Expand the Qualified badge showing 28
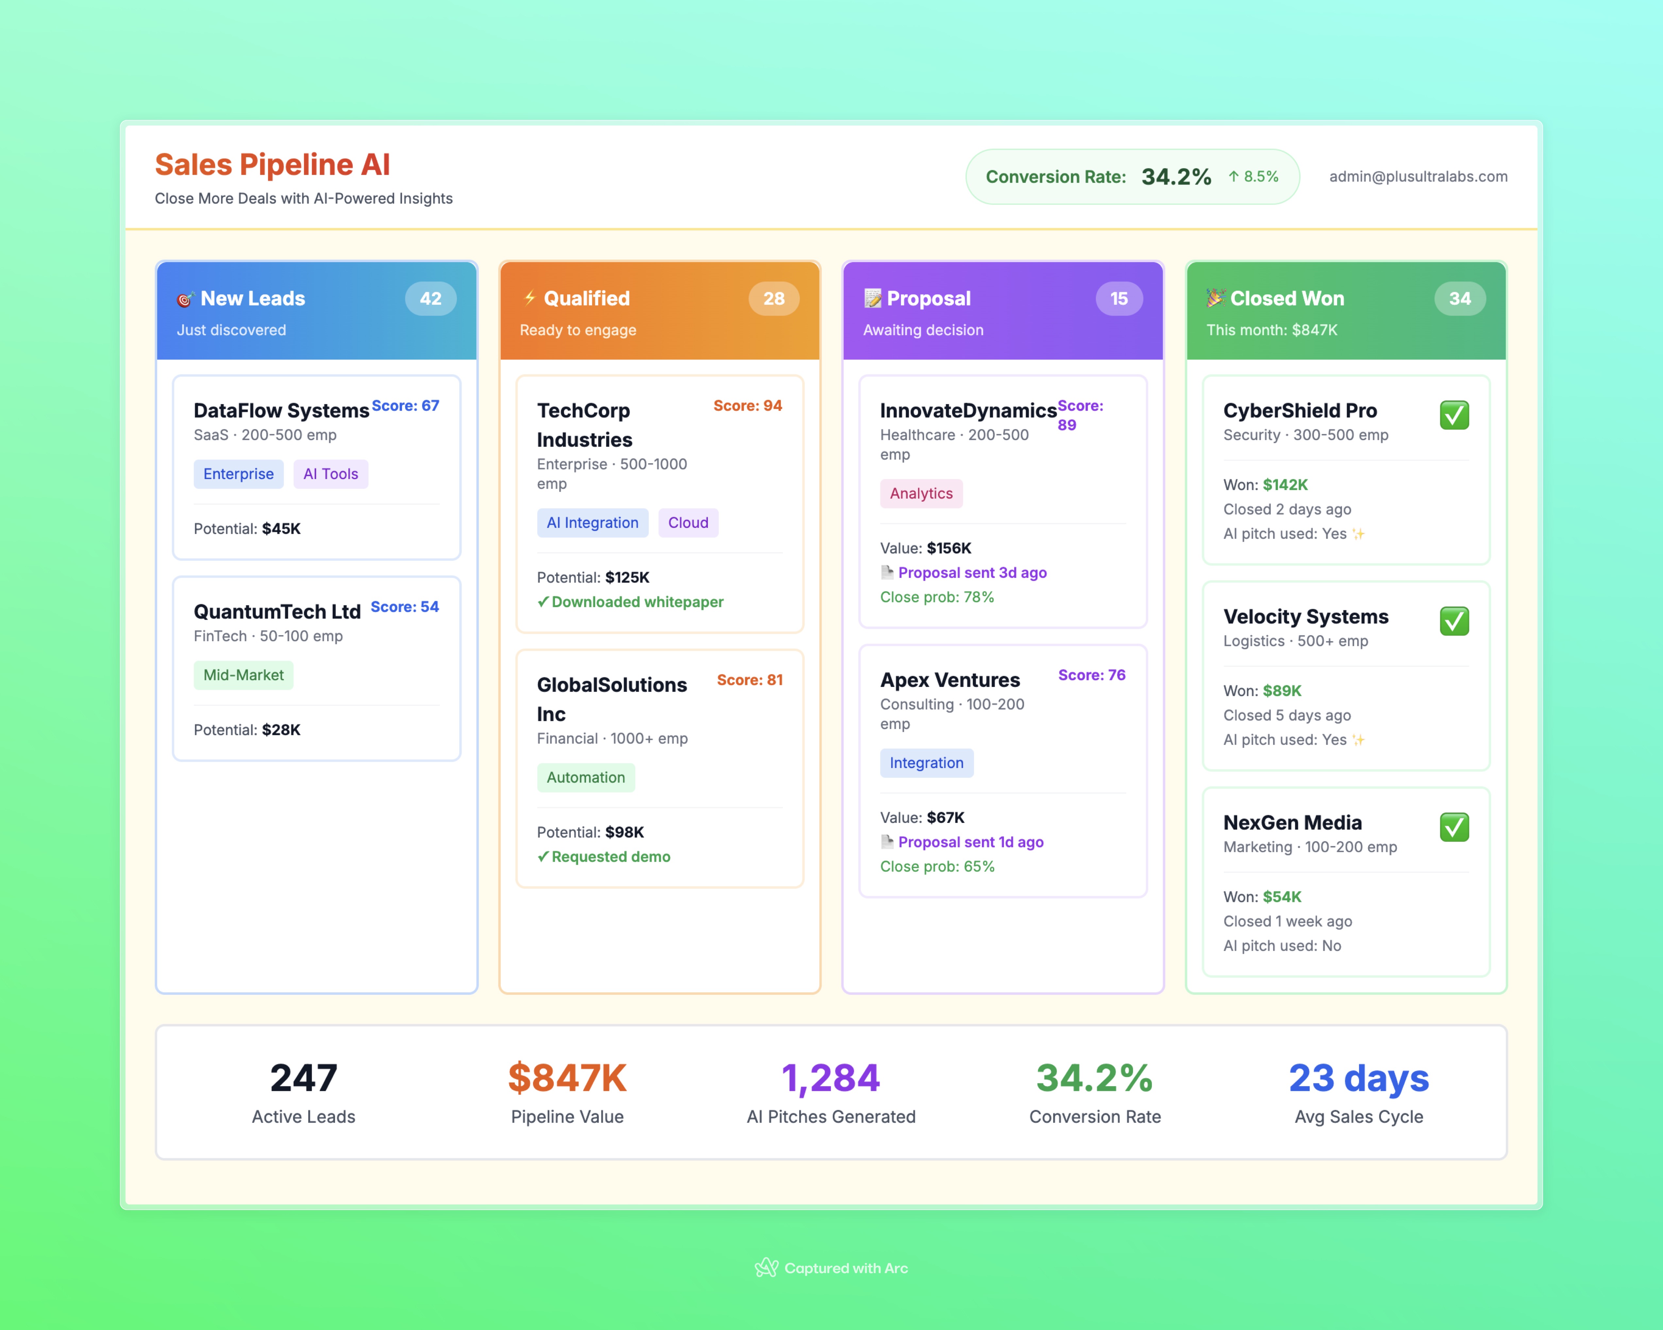Screen dimensions: 1663x1330 774,298
